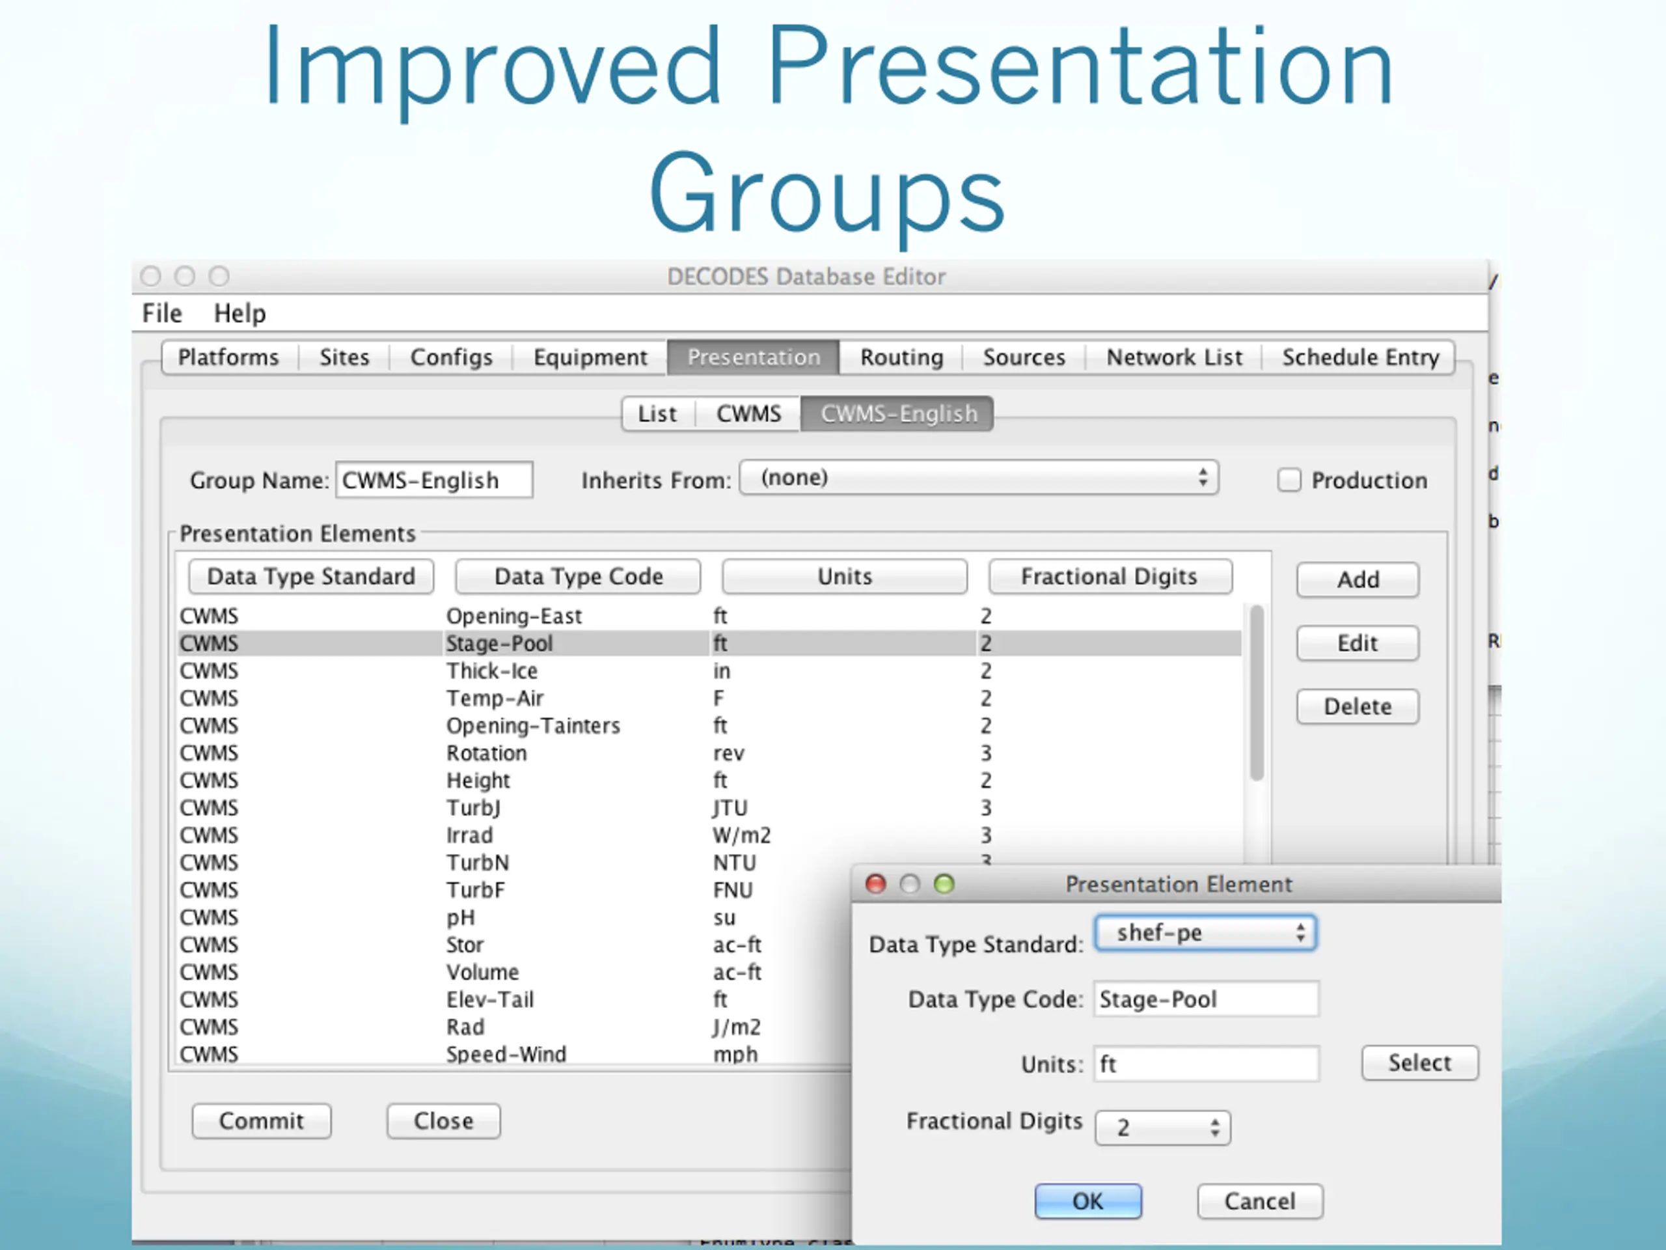
Task: Close the Presentation Element dialog
Action: [x=876, y=884]
